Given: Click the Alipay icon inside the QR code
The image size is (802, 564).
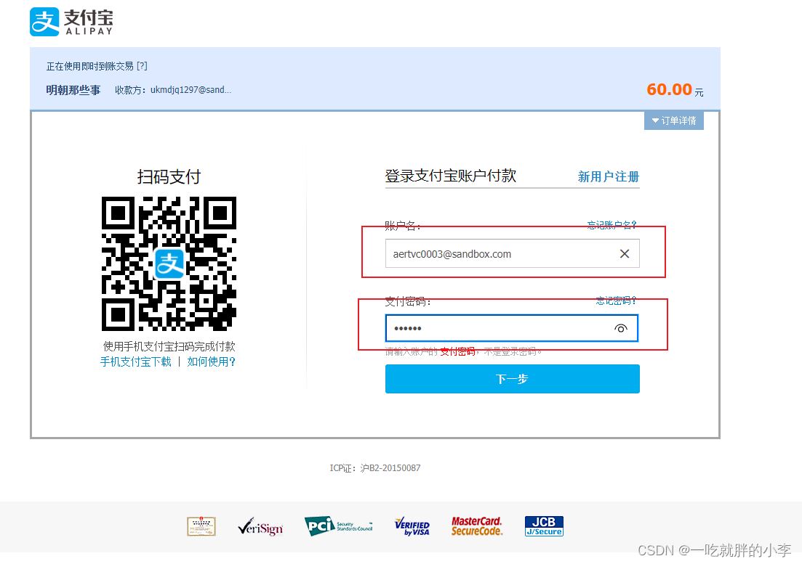Looking at the screenshot, I should point(169,263).
